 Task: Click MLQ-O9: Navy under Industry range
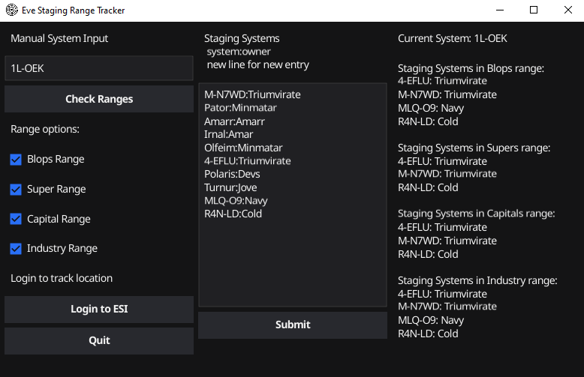click(x=431, y=320)
